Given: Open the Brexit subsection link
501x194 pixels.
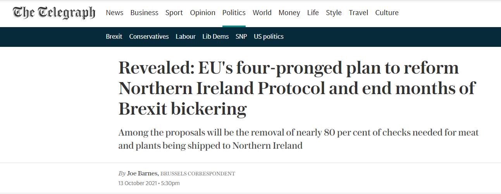Looking at the screenshot, I should (x=114, y=36).
